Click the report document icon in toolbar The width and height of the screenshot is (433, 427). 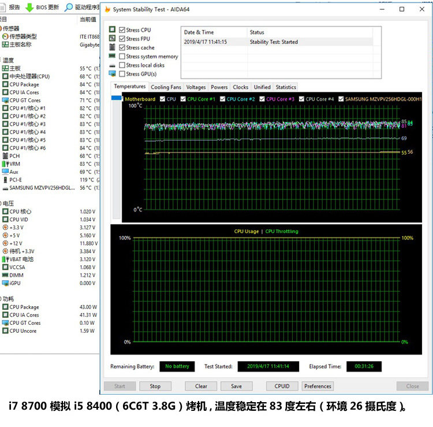pos(2,8)
